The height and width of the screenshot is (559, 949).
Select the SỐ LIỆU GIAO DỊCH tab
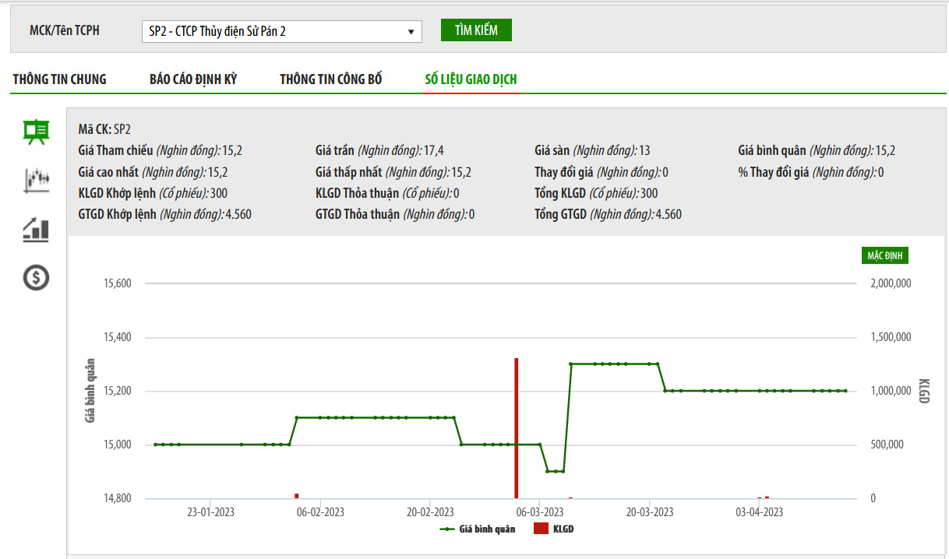pos(471,79)
